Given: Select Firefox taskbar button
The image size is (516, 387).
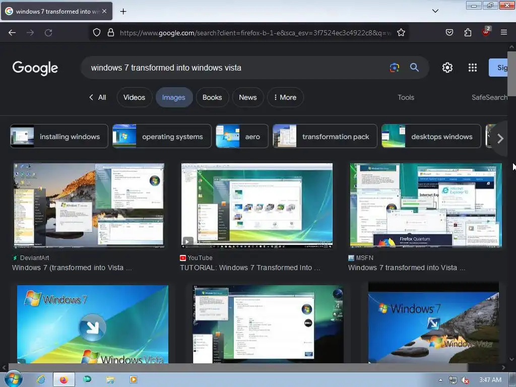Looking at the screenshot, I should (x=64, y=379).
